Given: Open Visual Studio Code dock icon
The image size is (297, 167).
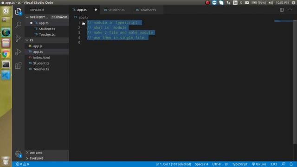Looking at the screenshot, I should 6,75.
